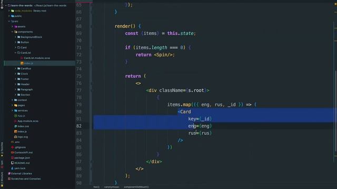Collapse the CardList folder
337x189 pixels.
[x=15, y=52]
